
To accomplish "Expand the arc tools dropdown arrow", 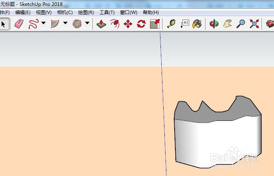I will pos(65,23).
